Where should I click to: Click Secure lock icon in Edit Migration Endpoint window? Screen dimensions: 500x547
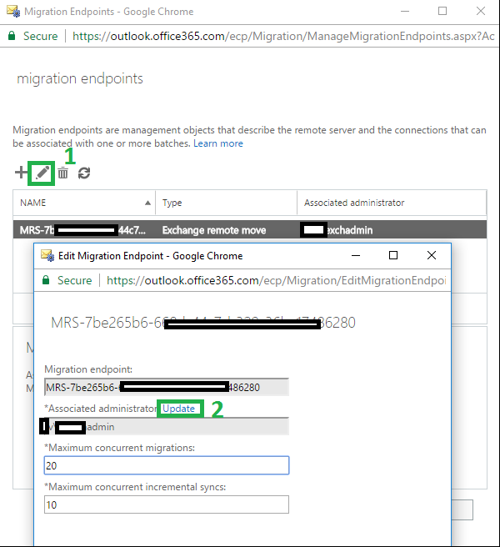46,280
